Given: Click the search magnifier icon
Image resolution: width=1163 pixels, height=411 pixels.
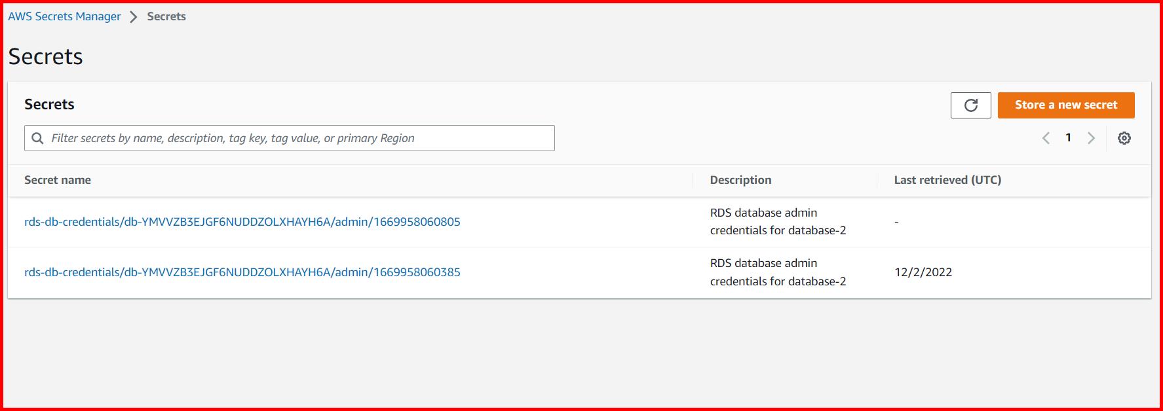Looking at the screenshot, I should pos(38,138).
